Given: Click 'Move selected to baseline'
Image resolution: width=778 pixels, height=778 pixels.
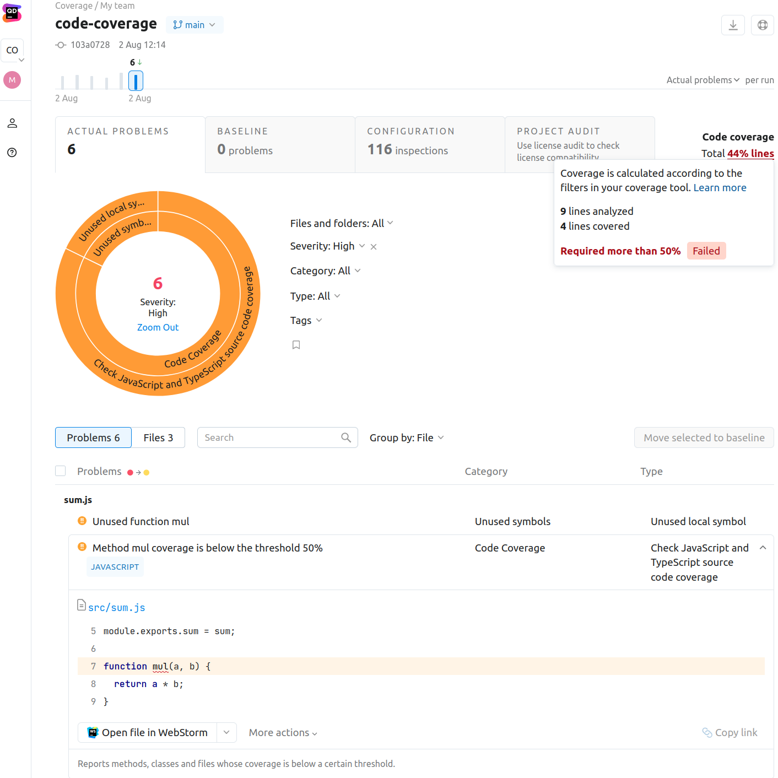Looking at the screenshot, I should [x=704, y=437].
